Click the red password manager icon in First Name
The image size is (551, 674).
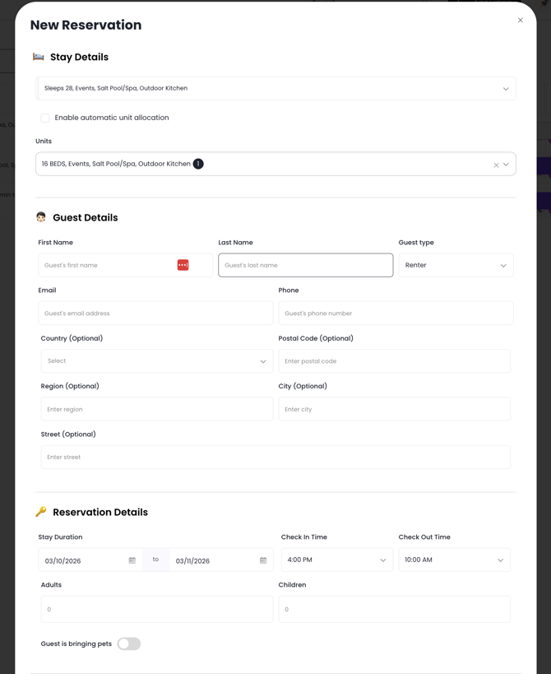(x=183, y=265)
